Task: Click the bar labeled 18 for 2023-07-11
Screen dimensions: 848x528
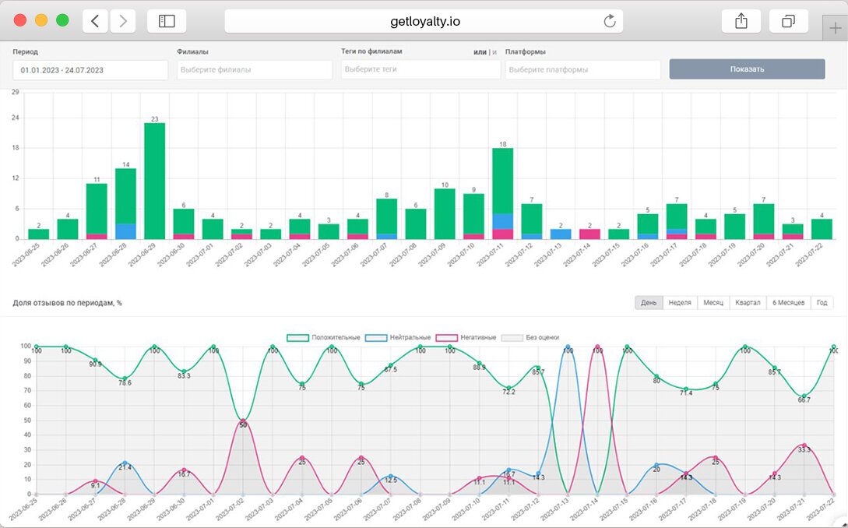Action: (x=503, y=194)
